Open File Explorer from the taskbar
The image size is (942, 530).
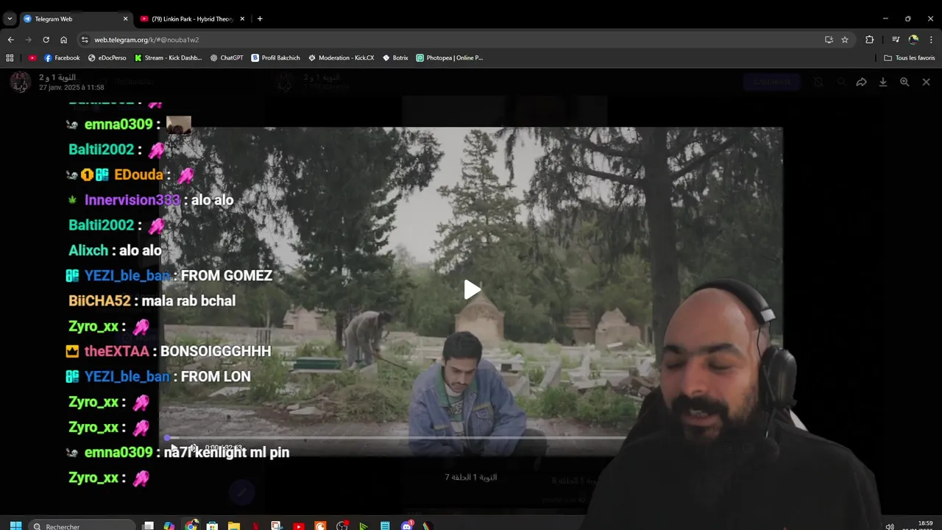[x=234, y=526]
